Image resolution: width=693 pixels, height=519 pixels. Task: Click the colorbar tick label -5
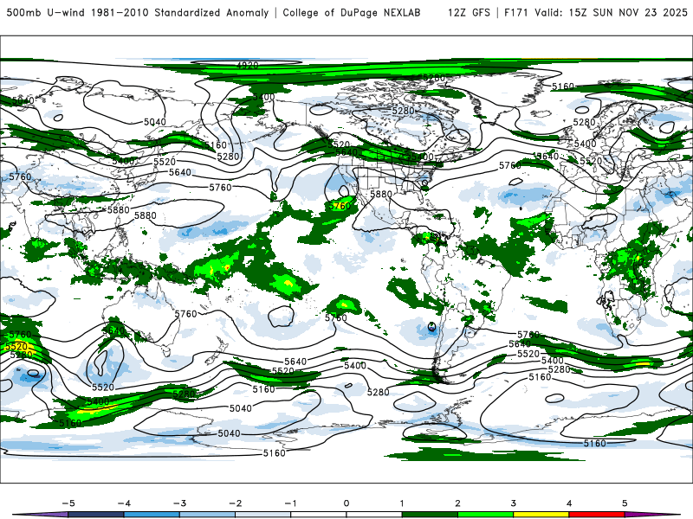[x=68, y=503]
